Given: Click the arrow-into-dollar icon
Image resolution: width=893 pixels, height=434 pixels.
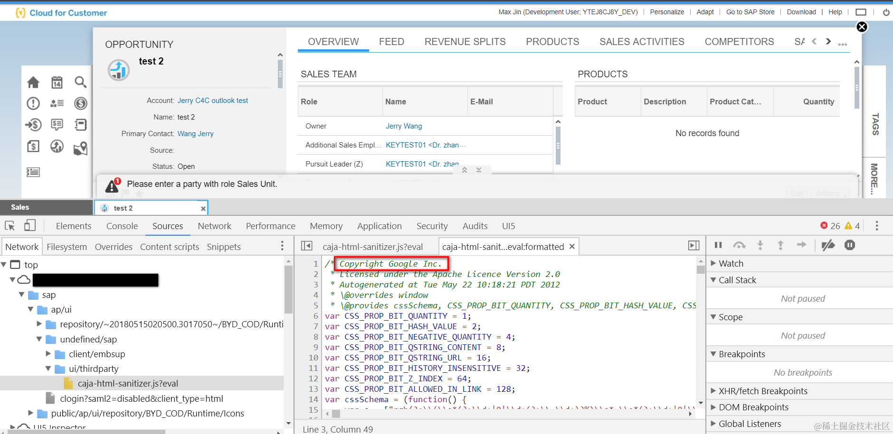Looking at the screenshot, I should tap(33, 125).
